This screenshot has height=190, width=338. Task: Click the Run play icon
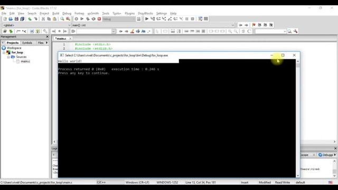coord(82,19)
